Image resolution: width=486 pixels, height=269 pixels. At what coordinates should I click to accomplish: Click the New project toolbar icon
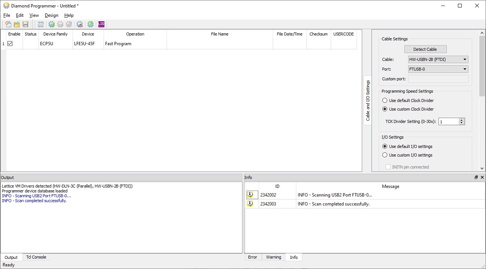tap(8, 24)
